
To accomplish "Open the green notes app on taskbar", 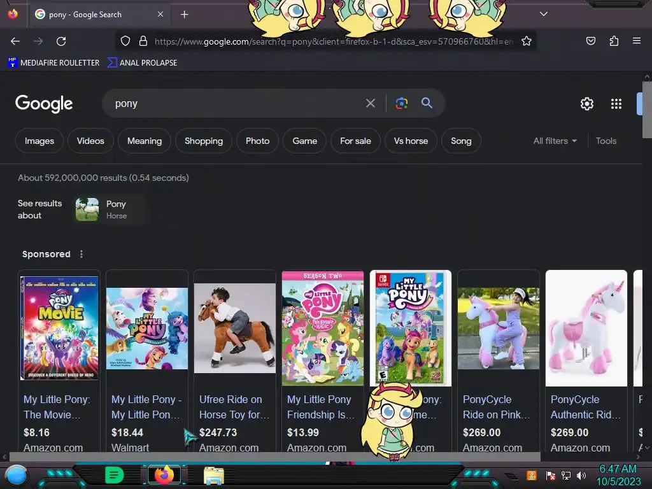I will (114, 475).
